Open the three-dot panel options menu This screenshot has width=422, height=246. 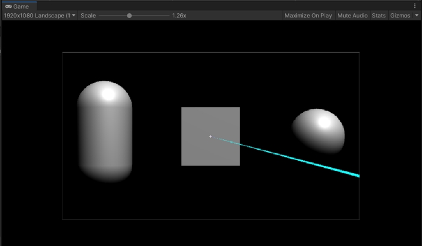415,6
